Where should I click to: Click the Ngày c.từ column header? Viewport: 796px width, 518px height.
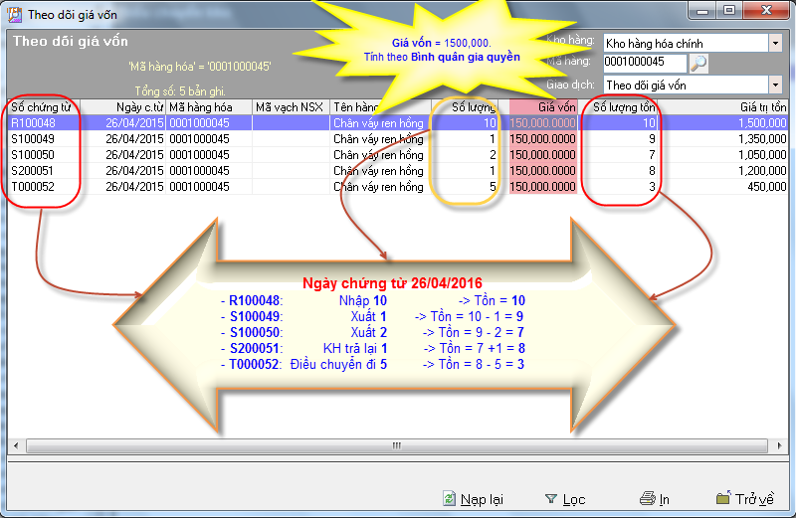click(x=137, y=106)
